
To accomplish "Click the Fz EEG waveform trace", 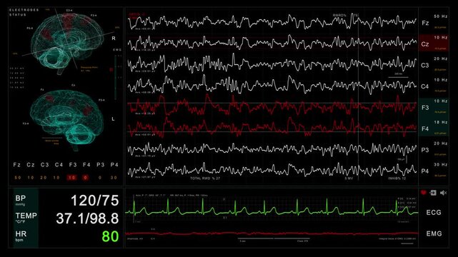I will (x=272, y=22).
